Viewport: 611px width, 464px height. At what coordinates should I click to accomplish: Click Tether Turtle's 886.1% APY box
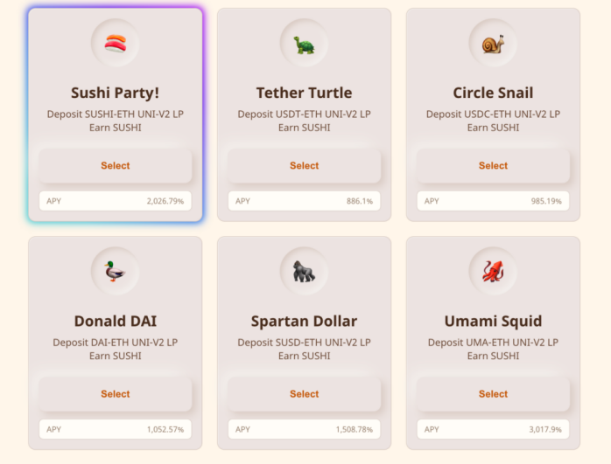tap(305, 201)
